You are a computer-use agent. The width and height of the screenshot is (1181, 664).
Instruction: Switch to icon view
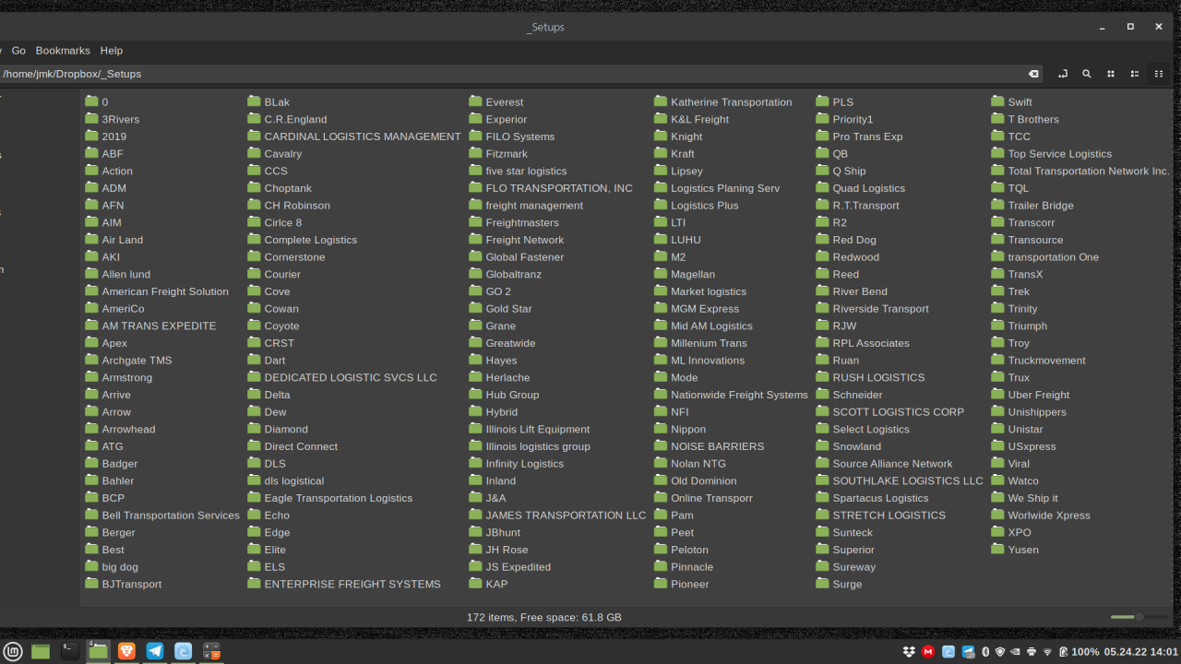click(x=1111, y=74)
